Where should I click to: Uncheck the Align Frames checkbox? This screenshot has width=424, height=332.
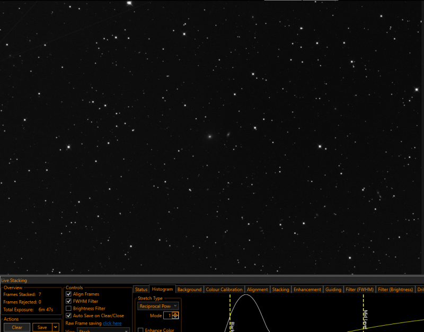click(x=69, y=294)
